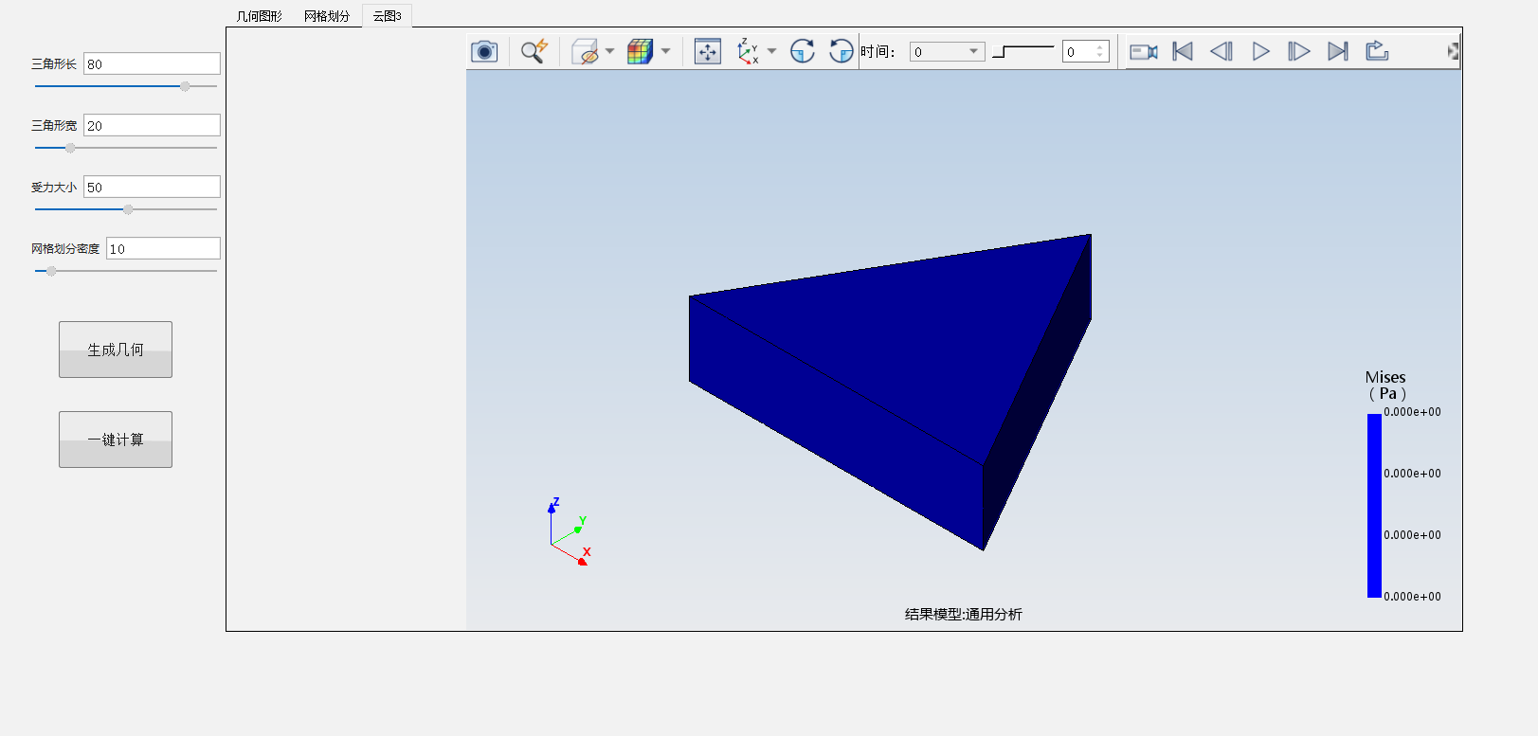Expand the toolbar overflow arrow
Viewport: 1538px width, 736px height.
(x=1453, y=51)
